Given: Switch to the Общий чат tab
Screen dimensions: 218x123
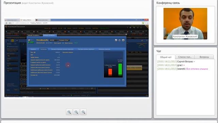Looking at the screenshot, I should tap(166, 57).
